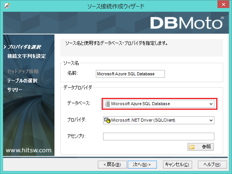Screen dimensions: 232x174
Task: Click the アセンブリ input field
Action: [x=159, y=137]
